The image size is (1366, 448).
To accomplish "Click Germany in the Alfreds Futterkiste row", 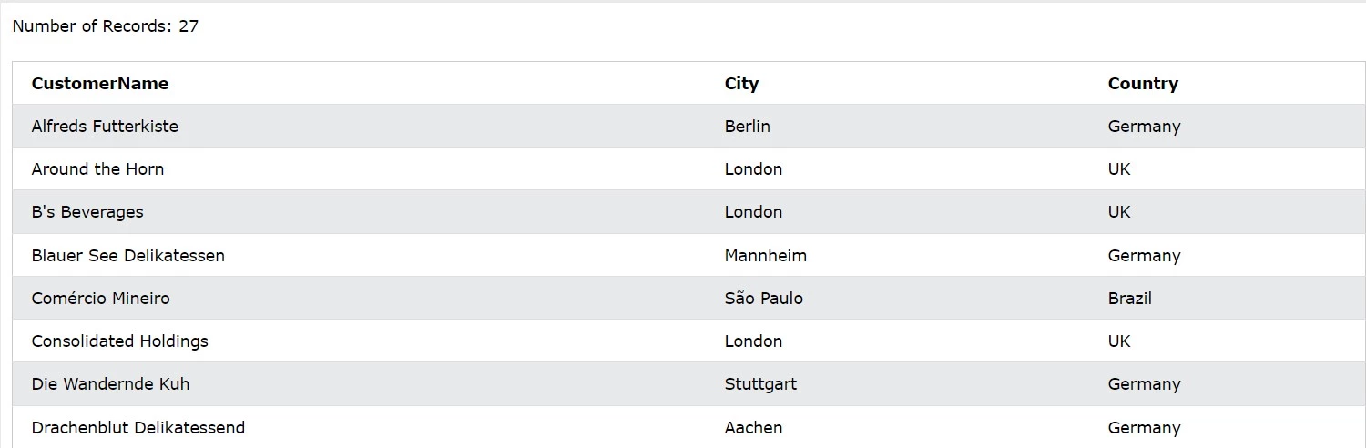I will coord(1144,127).
